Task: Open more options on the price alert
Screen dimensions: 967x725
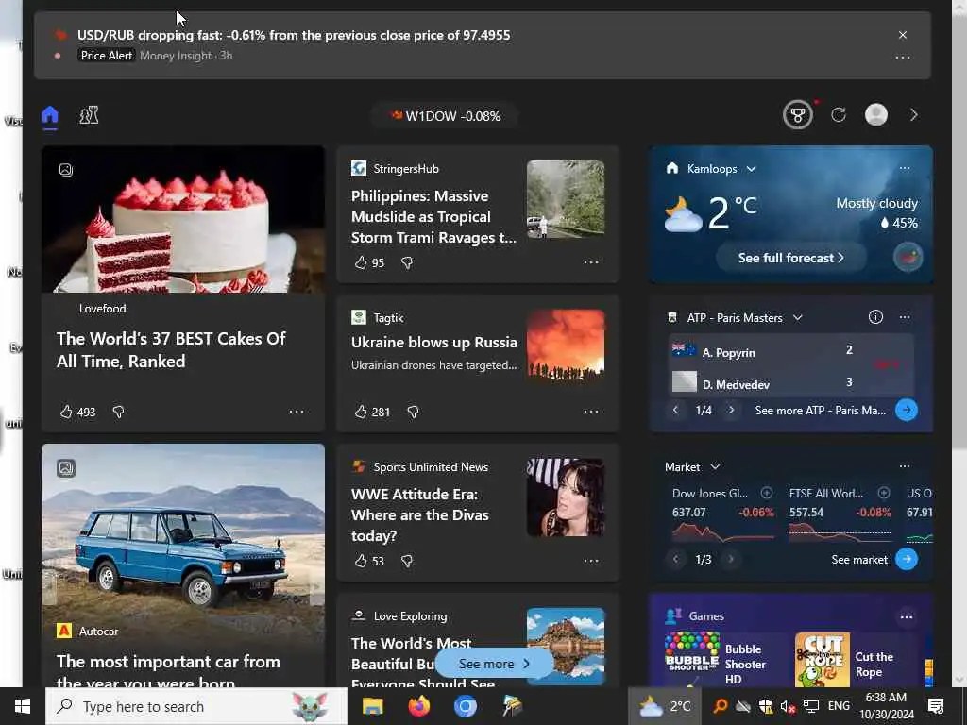Action: tap(902, 58)
